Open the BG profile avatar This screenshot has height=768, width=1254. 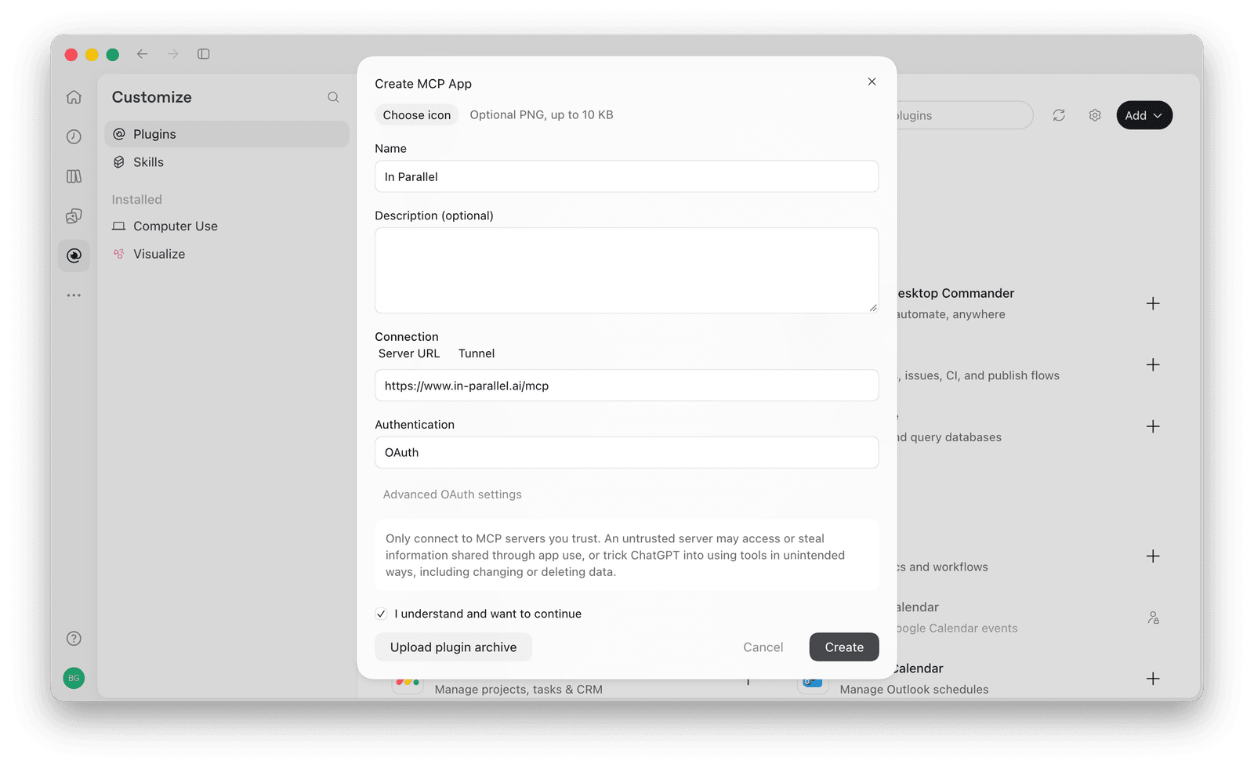[x=74, y=678]
